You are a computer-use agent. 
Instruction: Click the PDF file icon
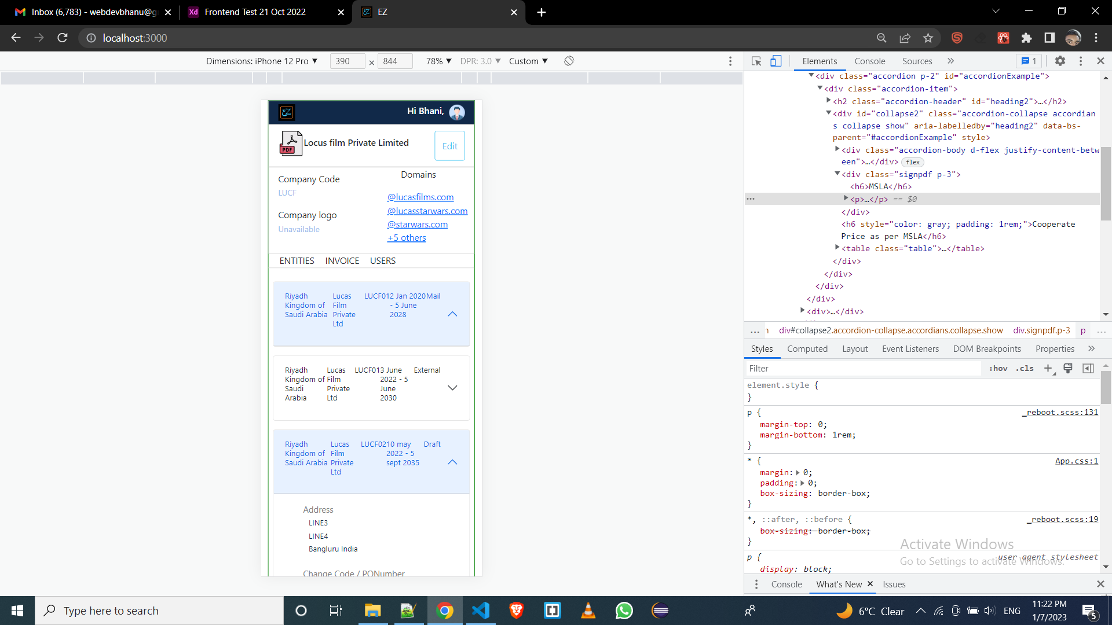click(x=291, y=144)
